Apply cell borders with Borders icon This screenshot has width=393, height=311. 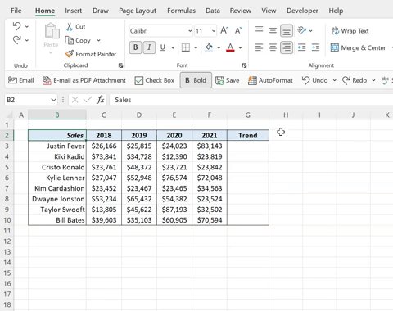186,47
